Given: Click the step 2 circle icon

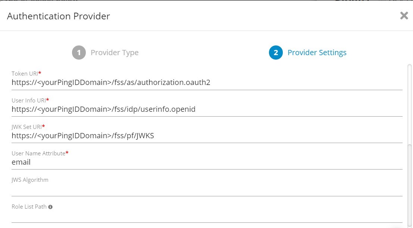Looking at the screenshot, I should (x=276, y=53).
